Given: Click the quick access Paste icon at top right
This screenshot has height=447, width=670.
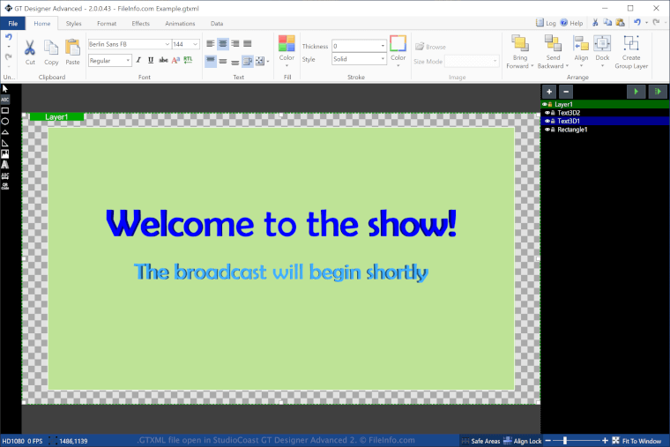Looking at the screenshot, I should tap(620, 22).
